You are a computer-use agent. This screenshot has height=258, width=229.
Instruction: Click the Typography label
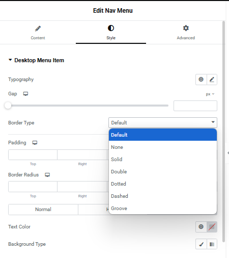coord(21,80)
